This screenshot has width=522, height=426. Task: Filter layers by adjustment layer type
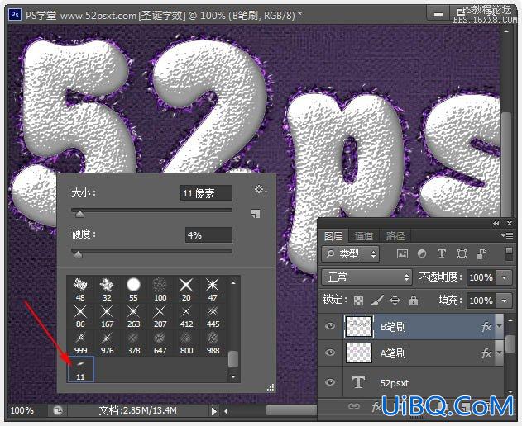point(422,254)
